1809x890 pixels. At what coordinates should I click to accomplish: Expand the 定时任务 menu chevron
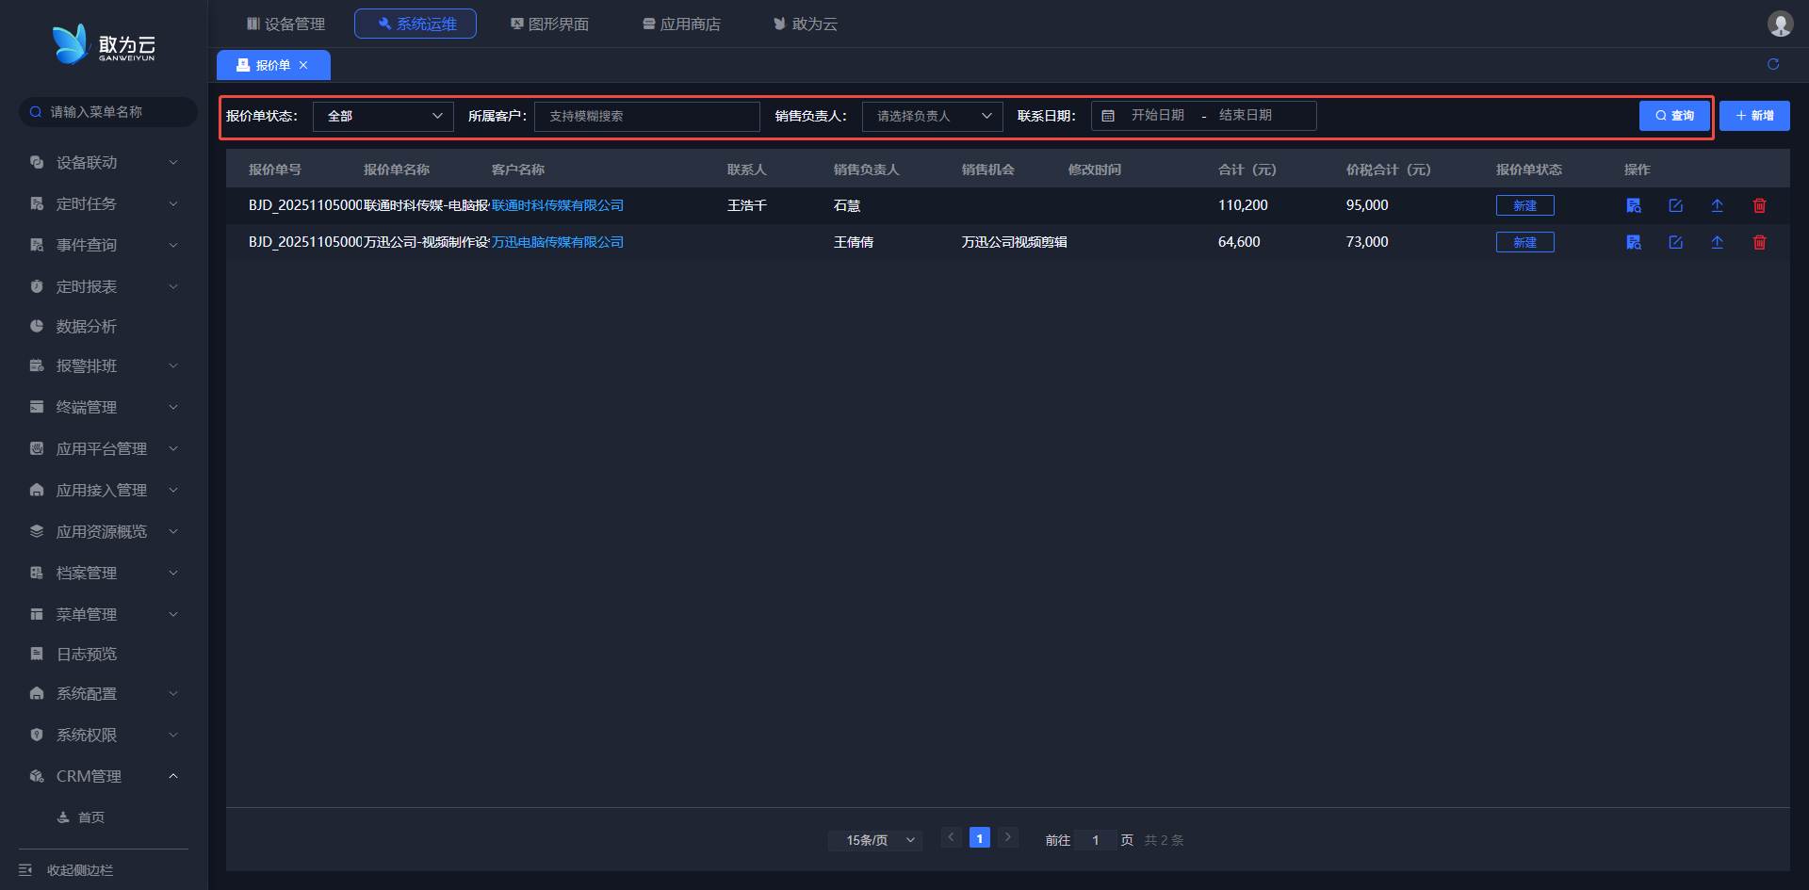pos(173,203)
